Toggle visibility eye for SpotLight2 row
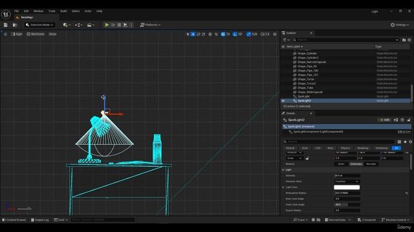Viewport: 414px width, 232px height. [283, 101]
